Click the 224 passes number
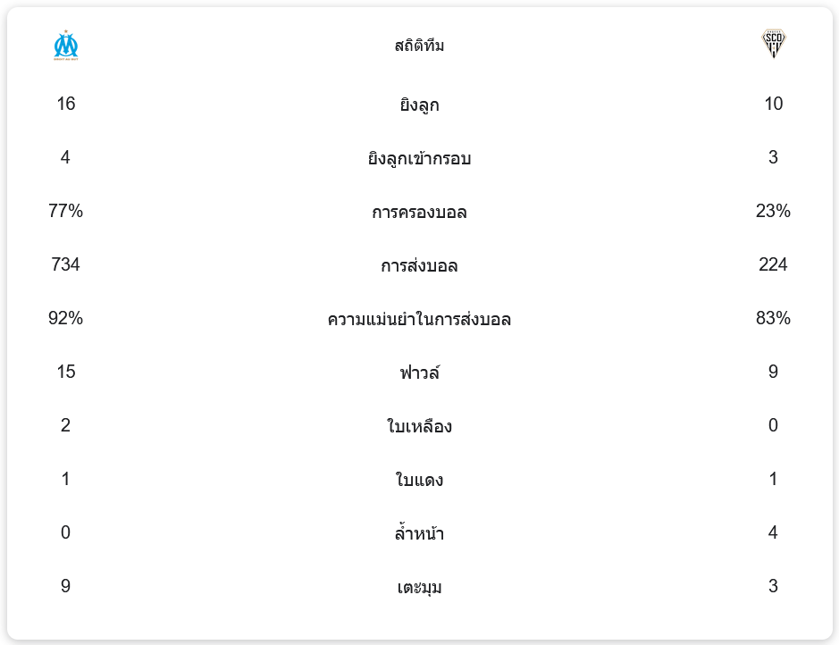This screenshot has height=645, width=839. coord(773,264)
